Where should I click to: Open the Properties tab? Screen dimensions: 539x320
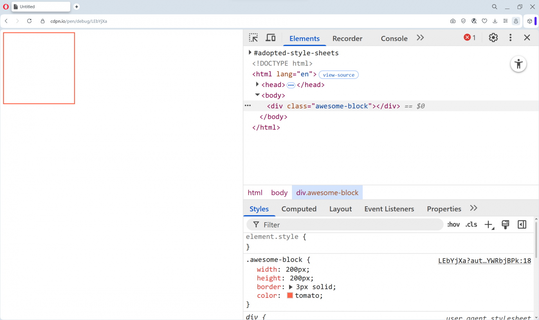444,209
